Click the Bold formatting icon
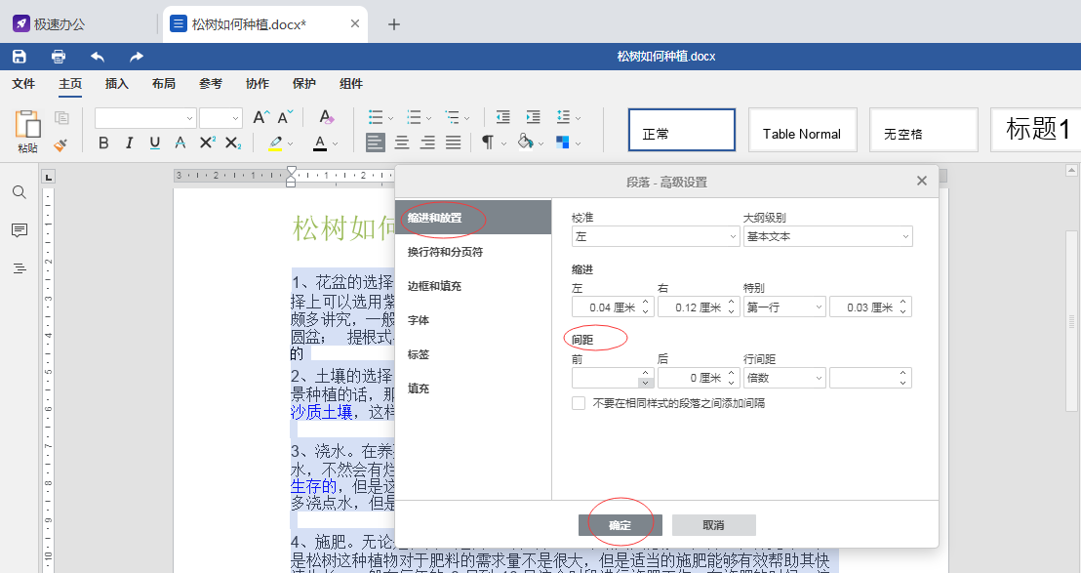Viewport: 1081px width, 573px height. click(x=104, y=143)
